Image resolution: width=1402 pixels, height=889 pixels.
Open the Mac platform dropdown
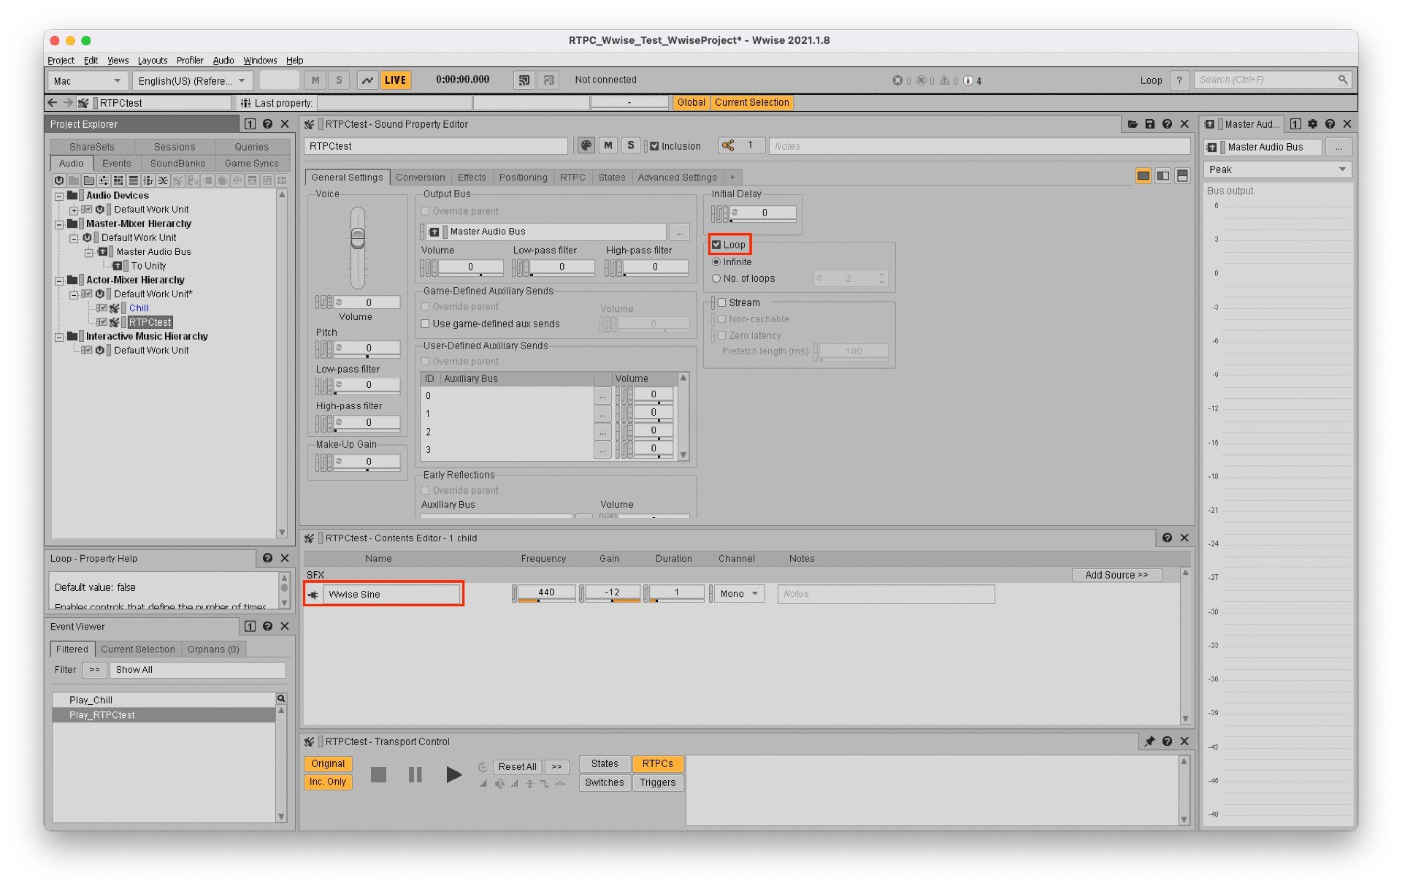88,80
